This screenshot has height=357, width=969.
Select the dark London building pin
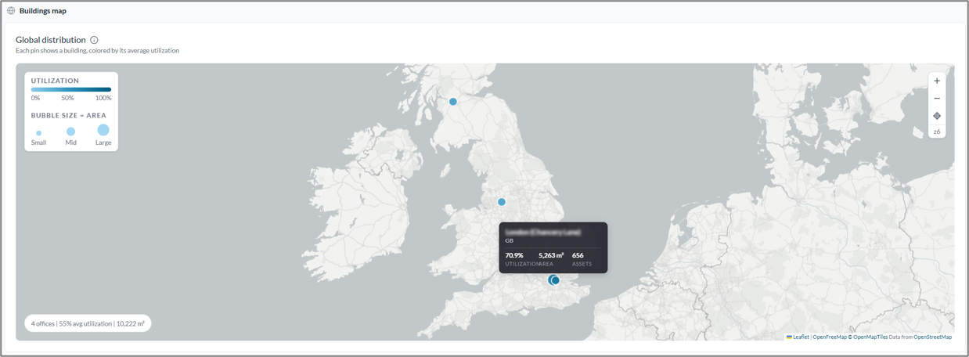click(556, 280)
